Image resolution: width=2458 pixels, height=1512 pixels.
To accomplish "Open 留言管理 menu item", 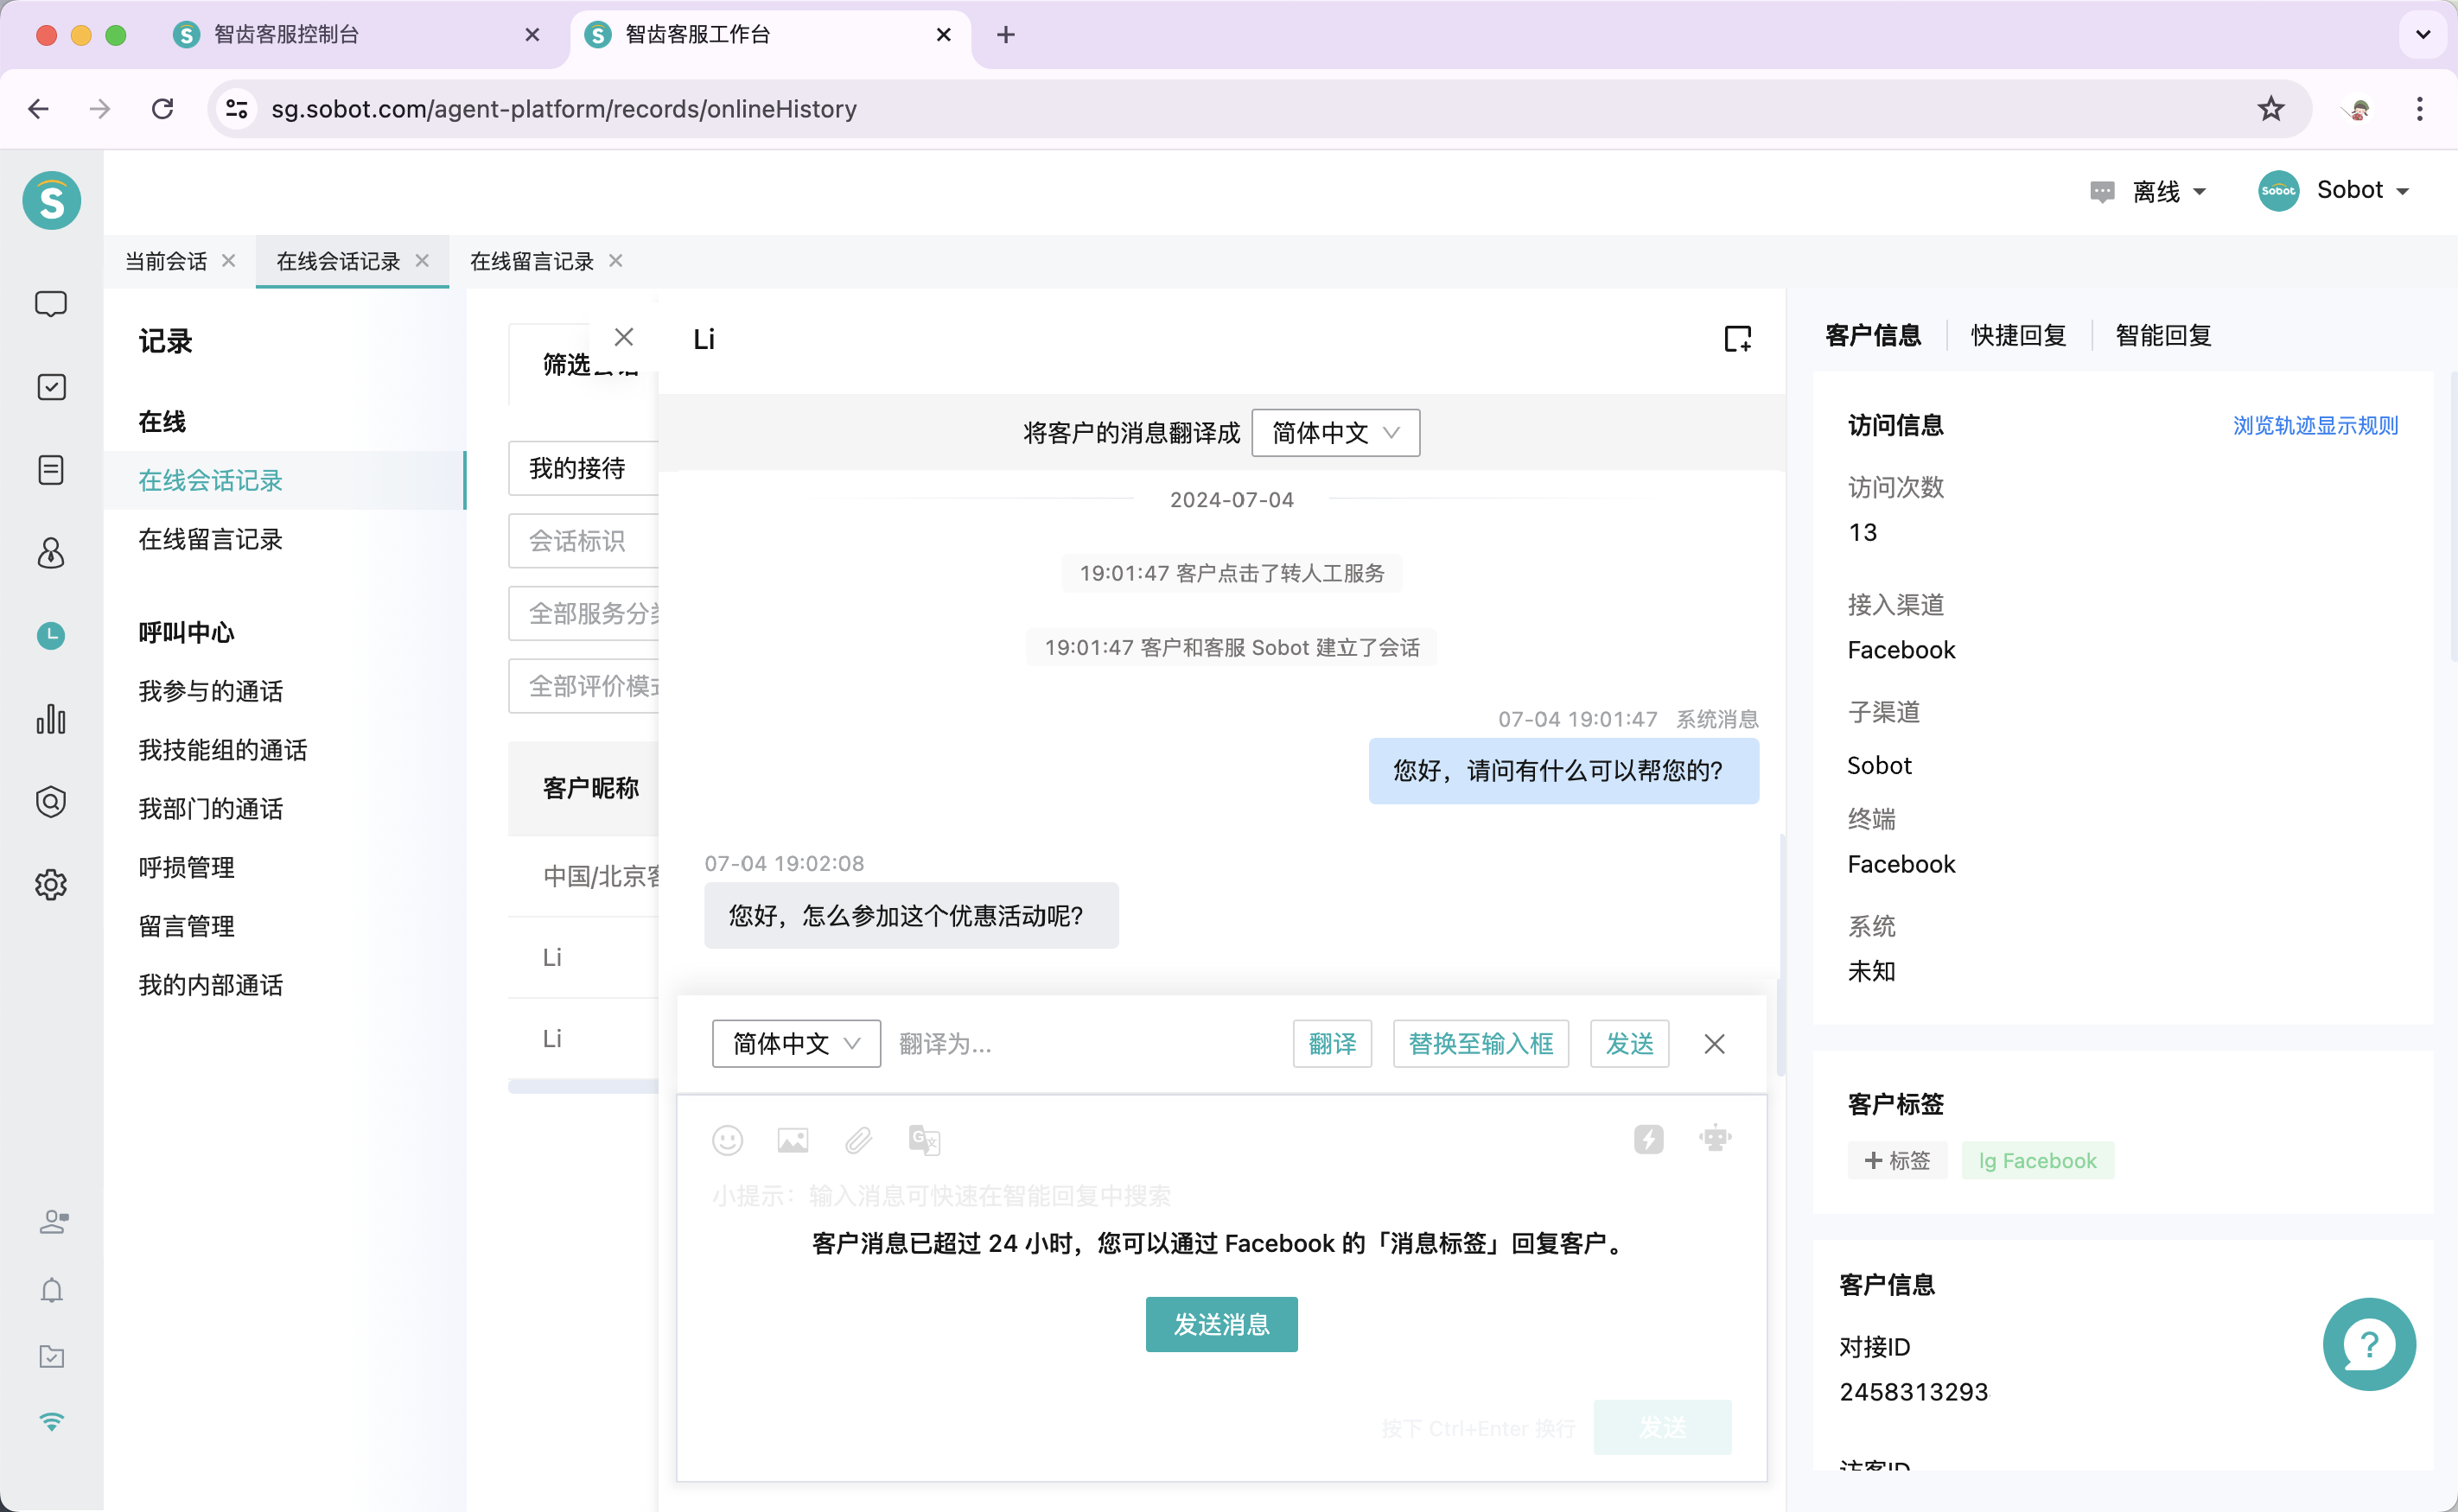I will click(x=186, y=927).
